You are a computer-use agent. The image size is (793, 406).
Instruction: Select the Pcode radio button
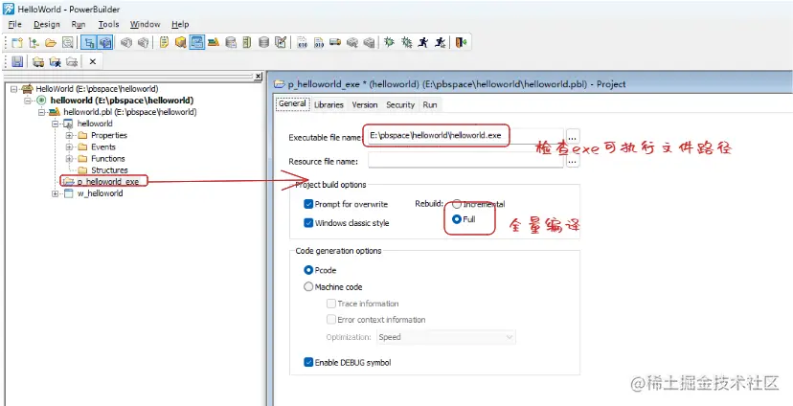[308, 270]
